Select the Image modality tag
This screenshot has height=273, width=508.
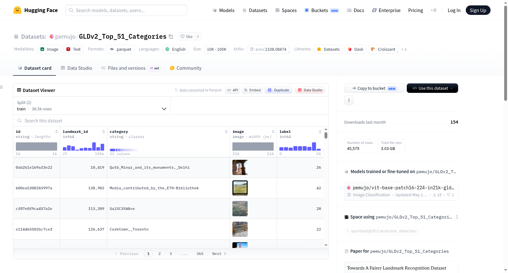click(x=49, y=49)
